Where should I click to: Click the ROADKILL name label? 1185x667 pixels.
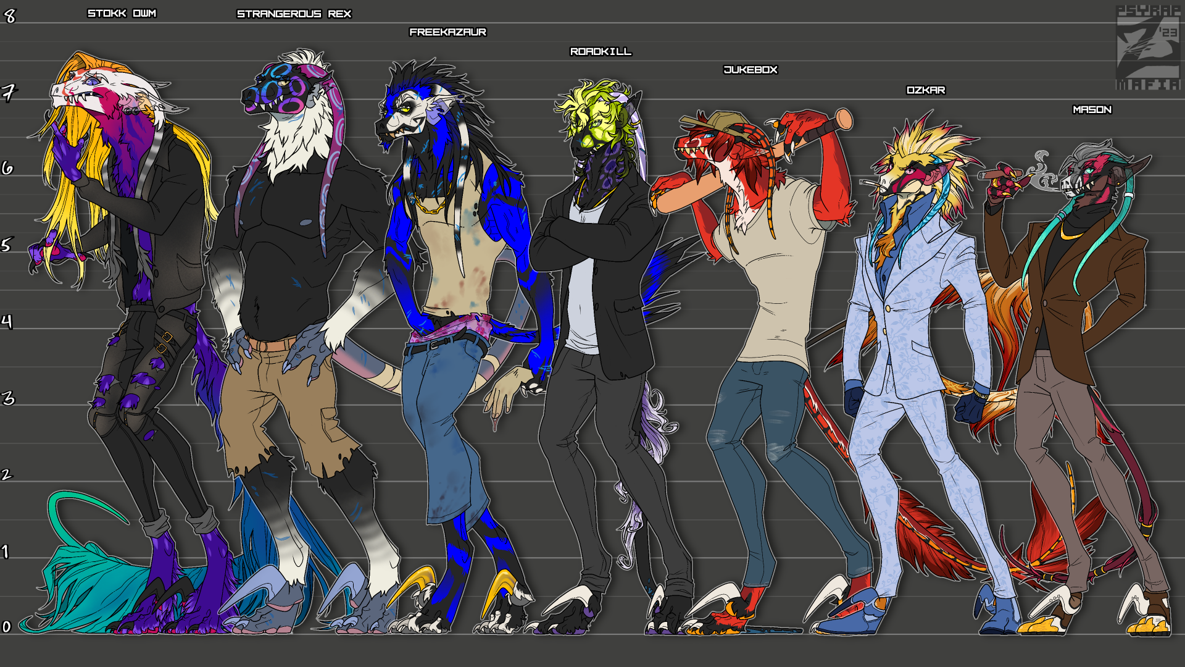tap(601, 52)
